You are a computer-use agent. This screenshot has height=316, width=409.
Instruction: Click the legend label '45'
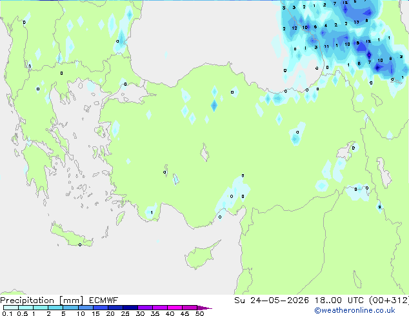click(x=185, y=313)
